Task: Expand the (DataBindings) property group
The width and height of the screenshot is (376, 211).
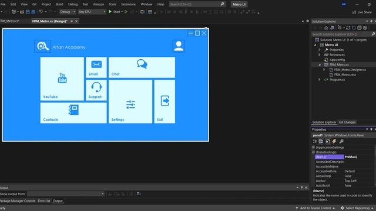Action: pos(313,152)
